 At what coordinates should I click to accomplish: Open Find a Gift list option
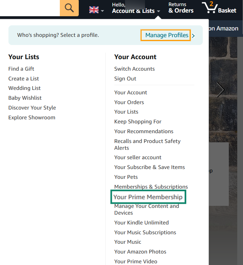[21, 69]
